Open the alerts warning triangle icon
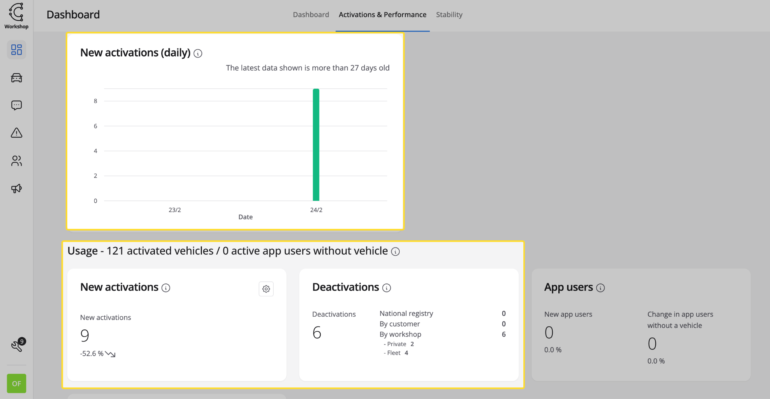The image size is (770, 399). click(x=17, y=133)
